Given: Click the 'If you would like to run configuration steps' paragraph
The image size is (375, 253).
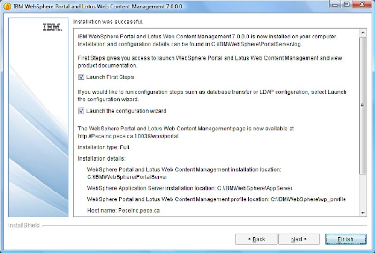Looking at the screenshot, I should pos(212,96).
